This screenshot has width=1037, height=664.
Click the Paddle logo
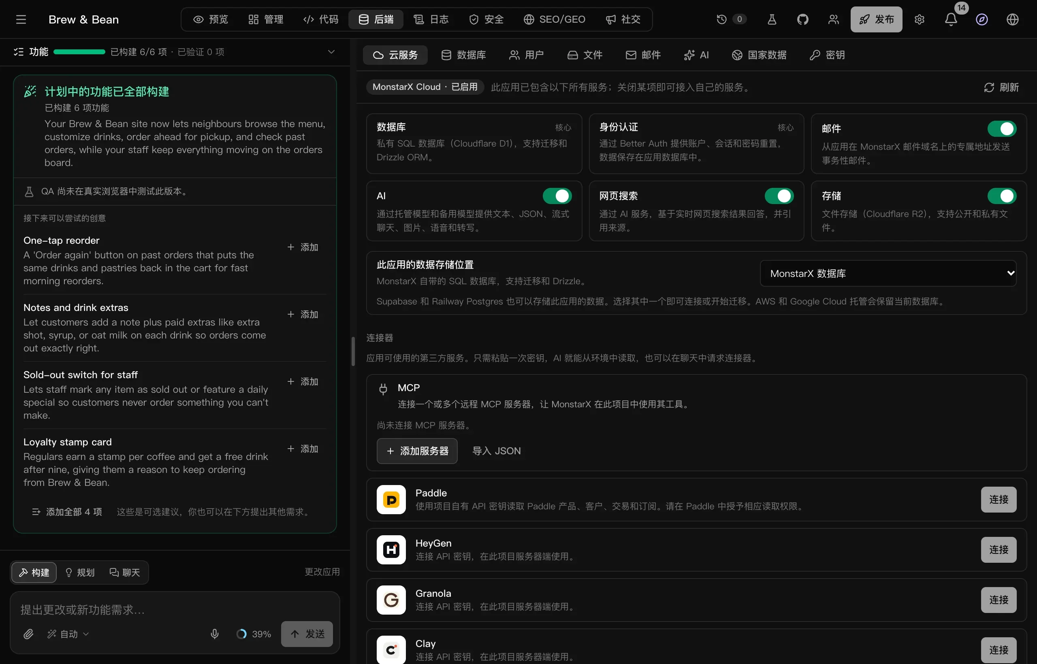391,499
